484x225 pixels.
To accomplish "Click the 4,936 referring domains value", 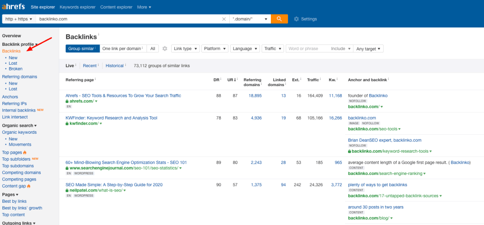I will [256, 118].
